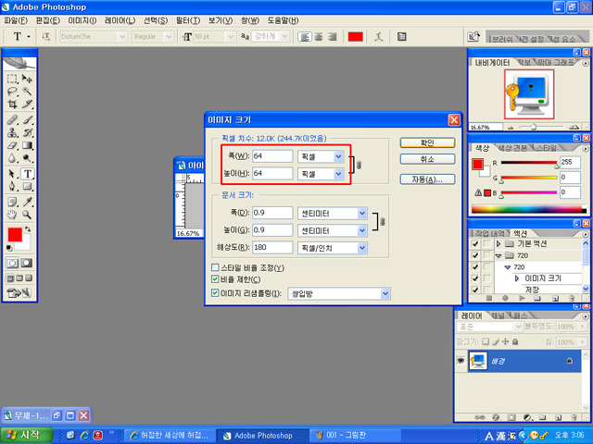The height and width of the screenshot is (444, 593).
Task: Switch to Quick Mask mode in the toolbox
Action: coord(26,263)
